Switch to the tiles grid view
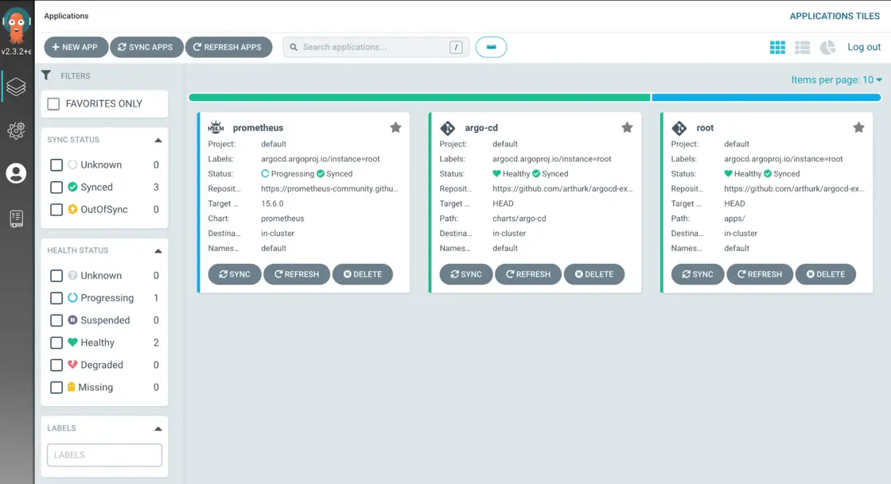 pos(777,48)
